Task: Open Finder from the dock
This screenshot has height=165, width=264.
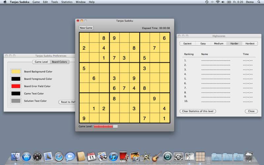Action: (x=16, y=156)
